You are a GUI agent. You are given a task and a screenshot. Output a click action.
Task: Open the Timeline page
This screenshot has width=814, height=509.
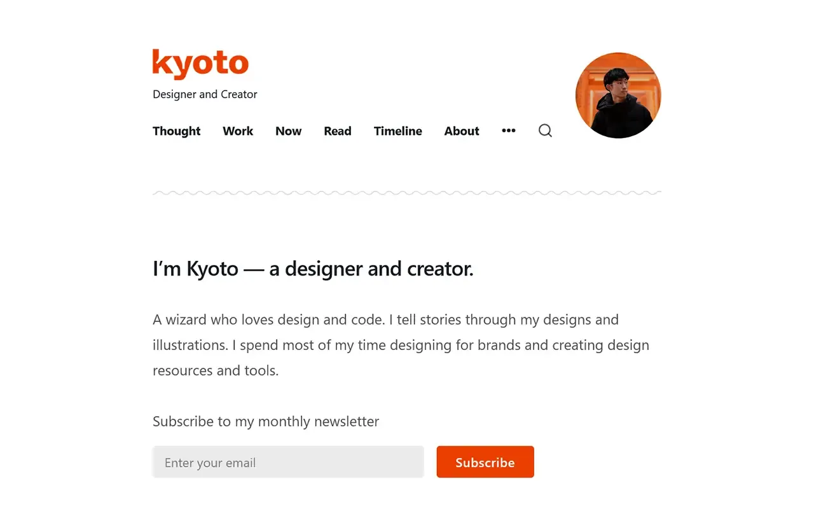pos(397,131)
